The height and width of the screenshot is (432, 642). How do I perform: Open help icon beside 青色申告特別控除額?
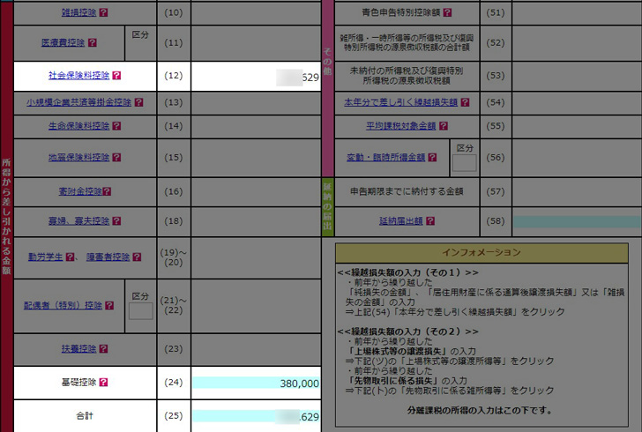(447, 13)
